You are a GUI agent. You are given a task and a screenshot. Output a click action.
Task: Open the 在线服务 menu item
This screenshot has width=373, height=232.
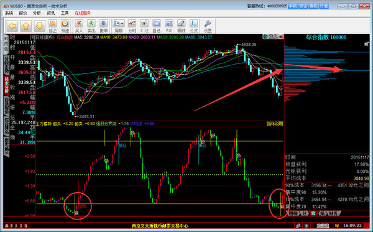[83, 13]
